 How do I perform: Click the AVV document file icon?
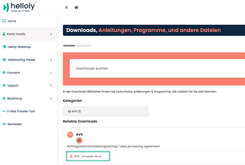pyautogui.click(x=70, y=135)
